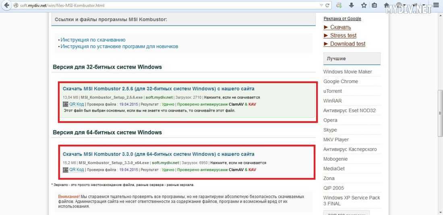Open the hamburger menu in the browser toolbar
The image size is (443, 215).
[x=435, y=5]
